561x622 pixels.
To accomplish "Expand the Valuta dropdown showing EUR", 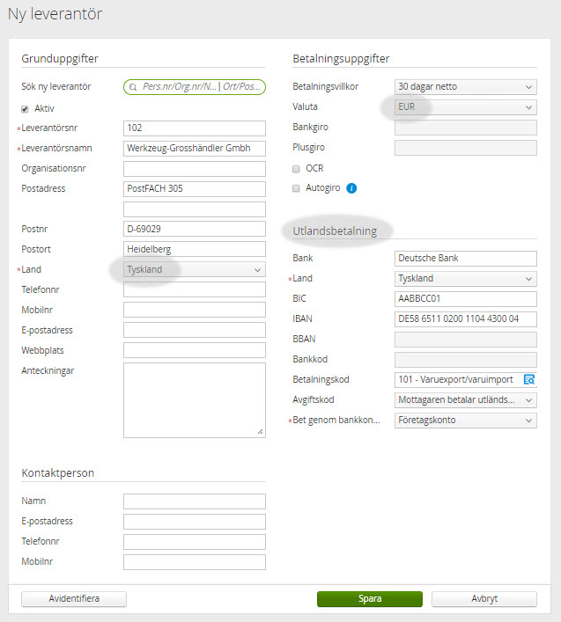I will pyautogui.click(x=465, y=107).
